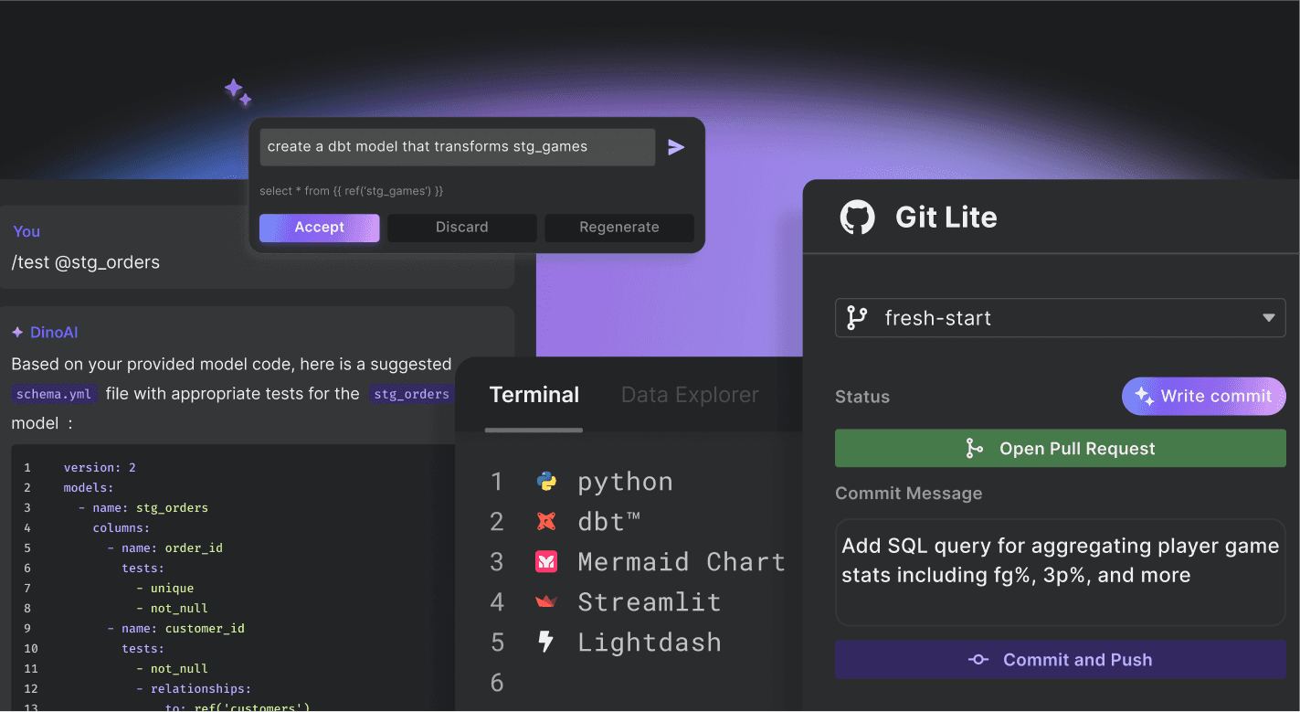Image resolution: width=1300 pixels, height=712 pixels.
Task: Accept the generated dbt model
Action: click(319, 228)
